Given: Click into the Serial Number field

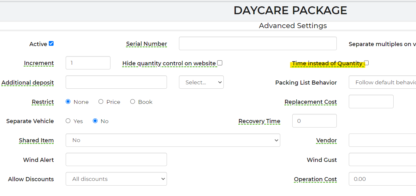Looking at the screenshot, I should [x=258, y=44].
